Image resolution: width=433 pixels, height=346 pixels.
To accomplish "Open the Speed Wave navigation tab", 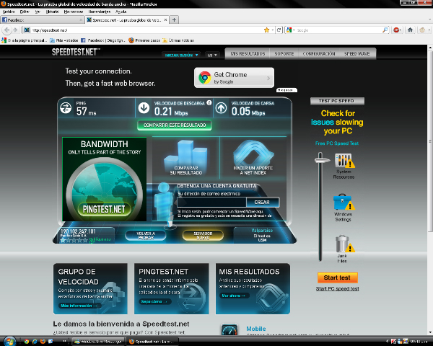I will (357, 54).
